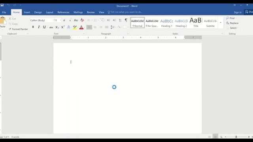Apply the Heading 2 style
Screen dimensions: 253x142
(x=181, y=23)
